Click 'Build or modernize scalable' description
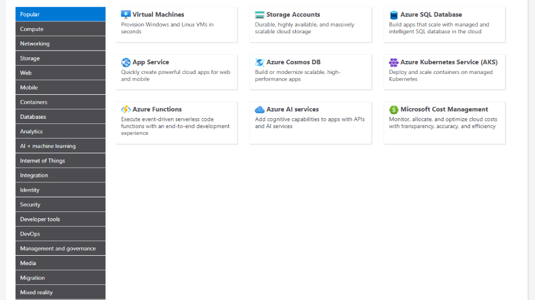This screenshot has width=535, height=300. click(x=298, y=76)
